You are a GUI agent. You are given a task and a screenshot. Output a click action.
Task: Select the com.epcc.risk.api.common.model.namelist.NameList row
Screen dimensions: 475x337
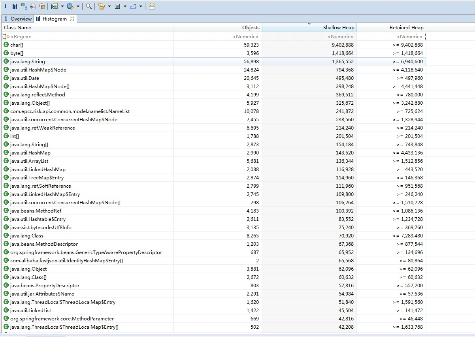213,111
